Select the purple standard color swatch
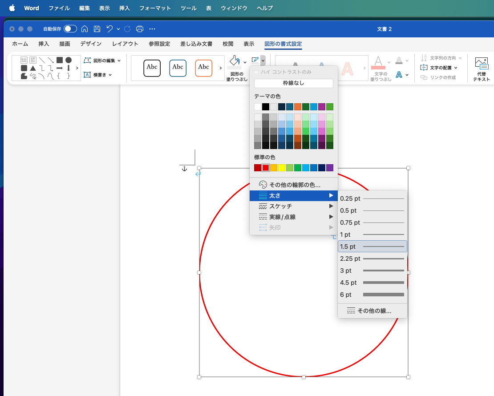The width and height of the screenshot is (494, 396). 329,168
